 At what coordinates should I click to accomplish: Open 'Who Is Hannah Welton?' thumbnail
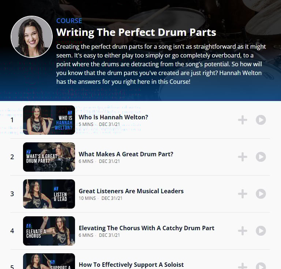[x=49, y=120]
